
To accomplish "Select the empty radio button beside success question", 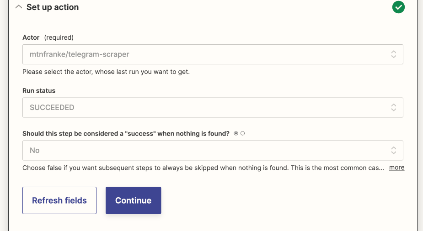I will coord(242,133).
